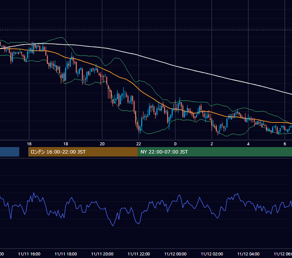Viewport: 292px width, 258px height.
Task: Click the 11/11 18:00 date label
Action: tap(66, 254)
